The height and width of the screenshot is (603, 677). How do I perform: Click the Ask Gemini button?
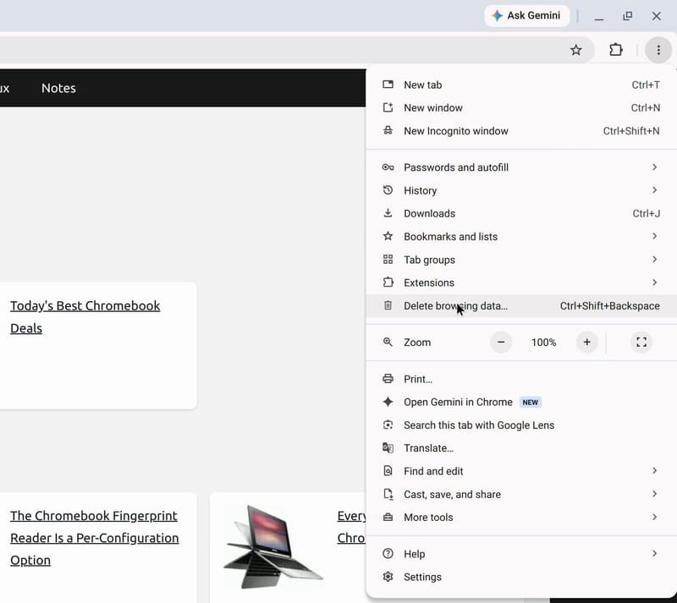point(526,16)
